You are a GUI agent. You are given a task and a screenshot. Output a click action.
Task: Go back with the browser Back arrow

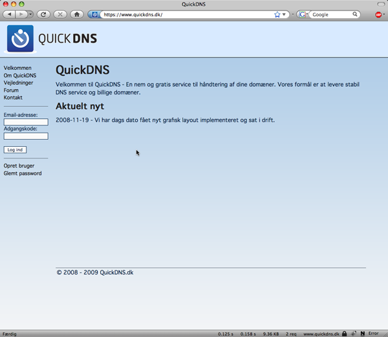click(x=9, y=14)
